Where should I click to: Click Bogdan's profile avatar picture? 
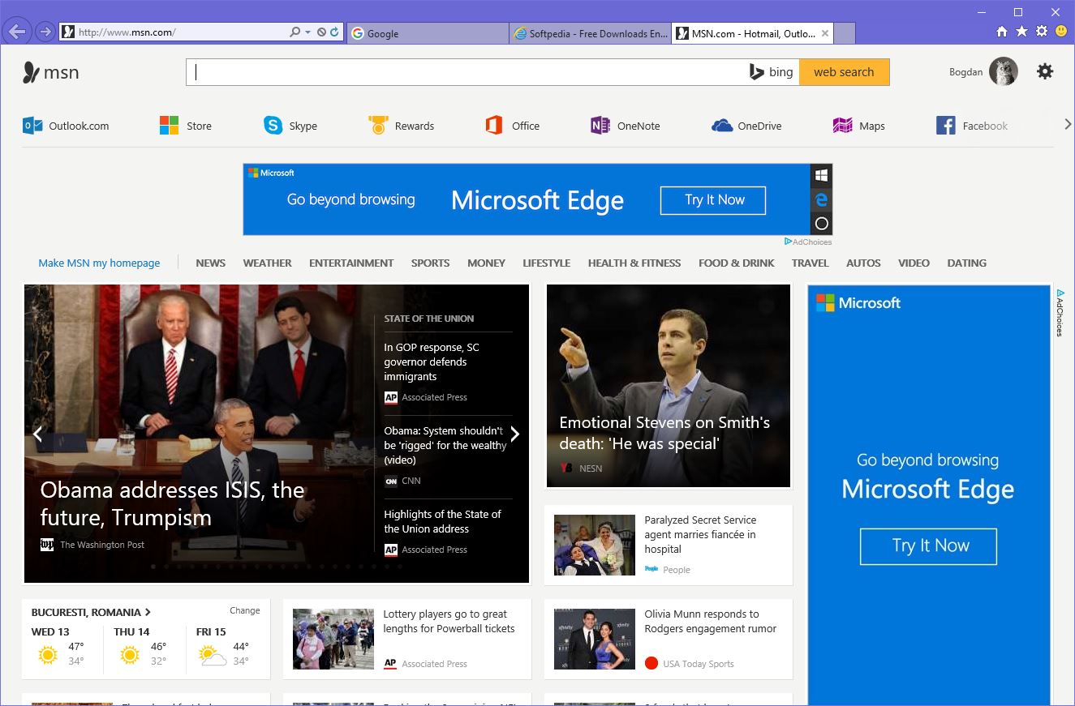pyautogui.click(x=1004, y=71)
